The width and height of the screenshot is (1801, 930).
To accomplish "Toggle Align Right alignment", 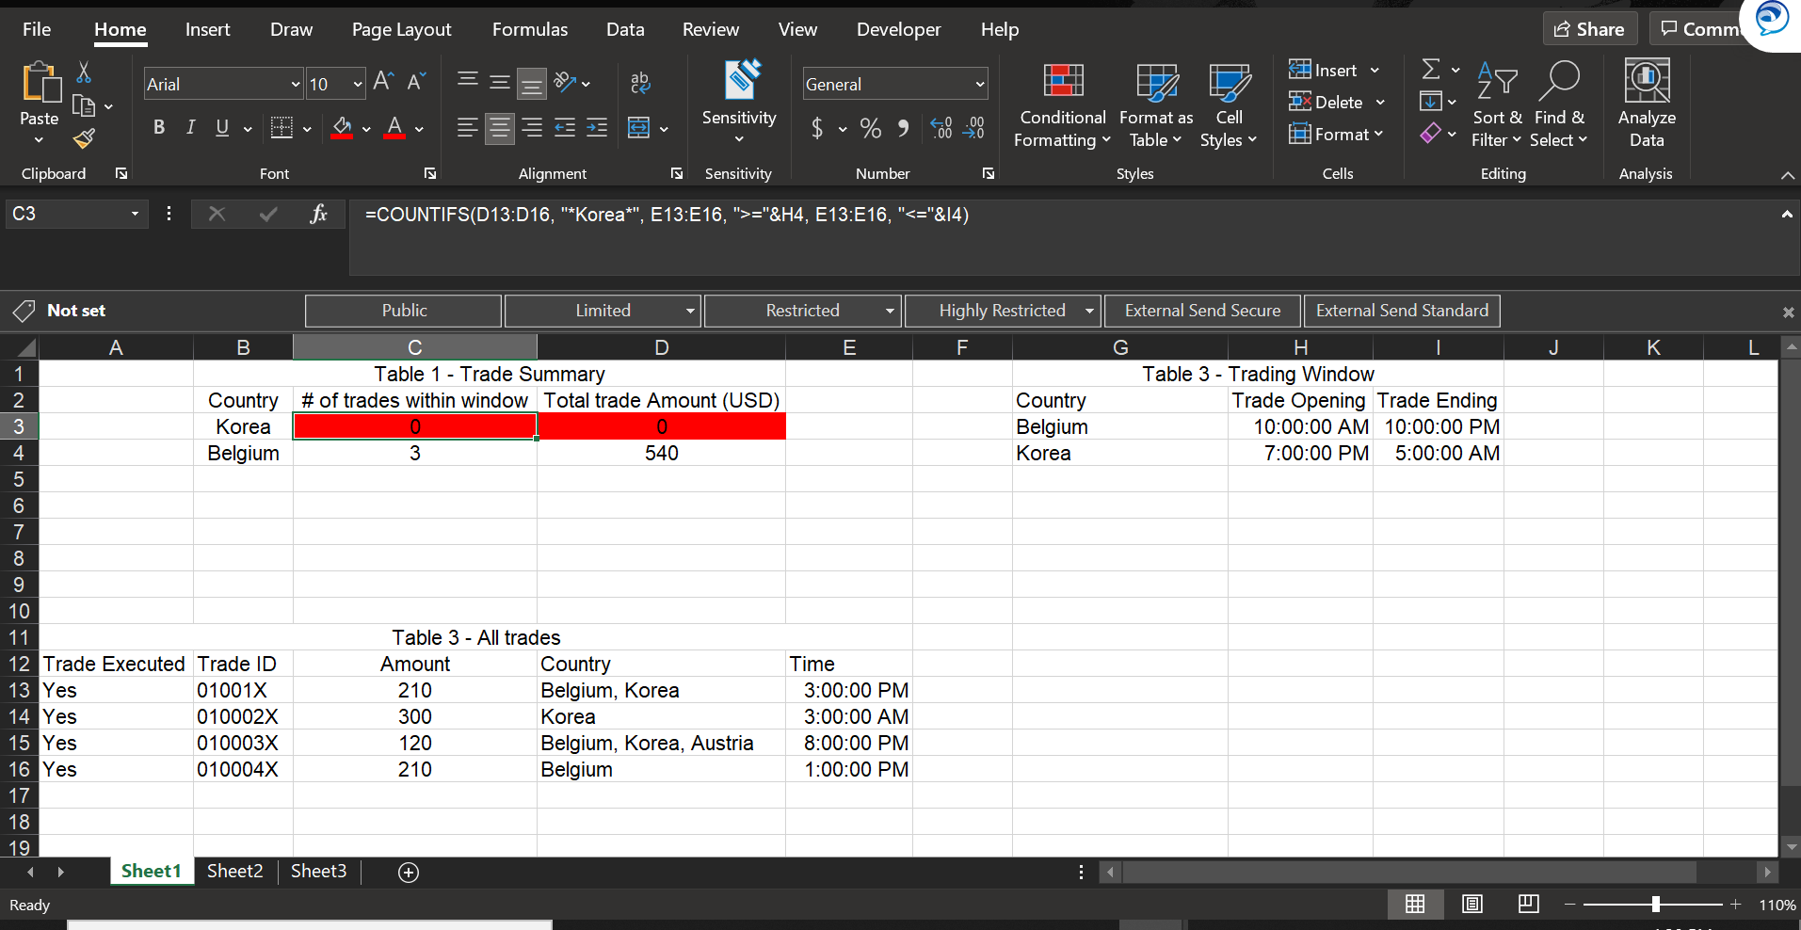I will pos(532,128).
